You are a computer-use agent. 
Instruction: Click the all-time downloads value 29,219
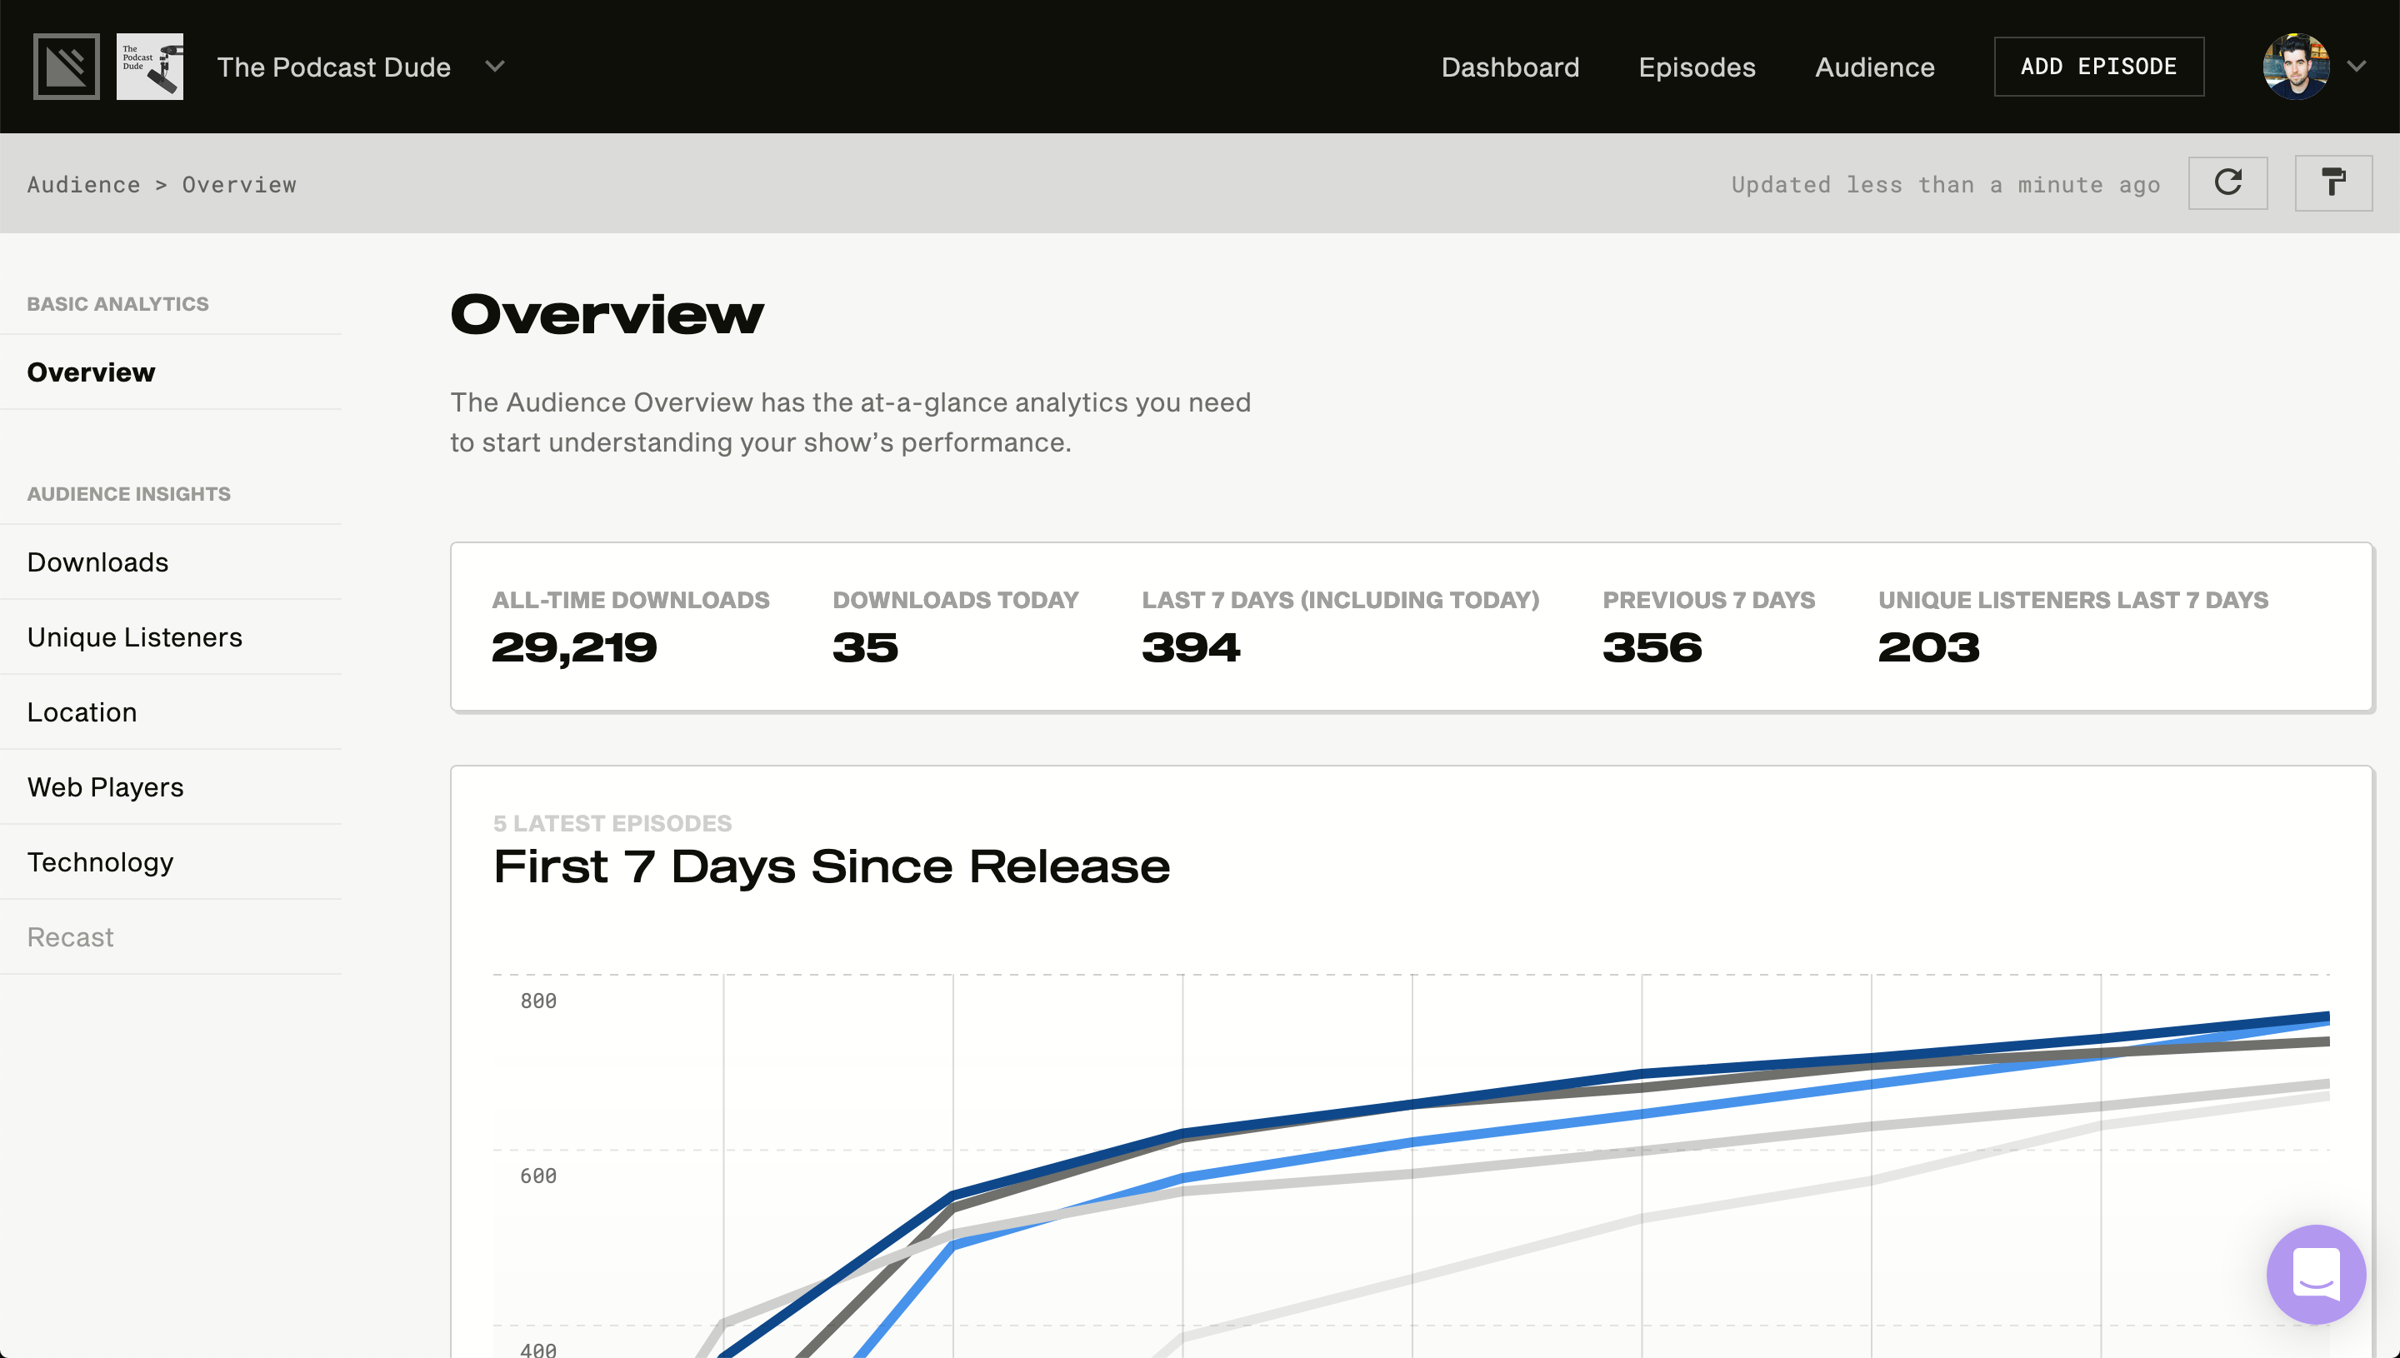click(x=574, y=647)
